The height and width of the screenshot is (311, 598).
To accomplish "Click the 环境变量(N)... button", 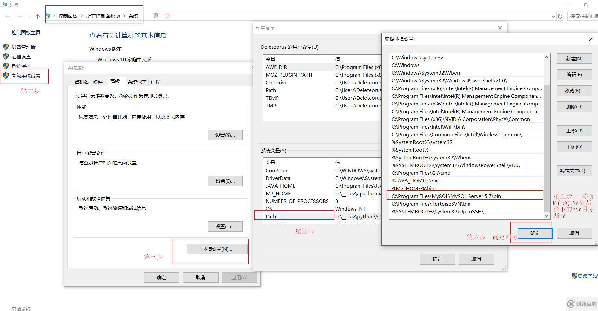I will coord(217,249).
